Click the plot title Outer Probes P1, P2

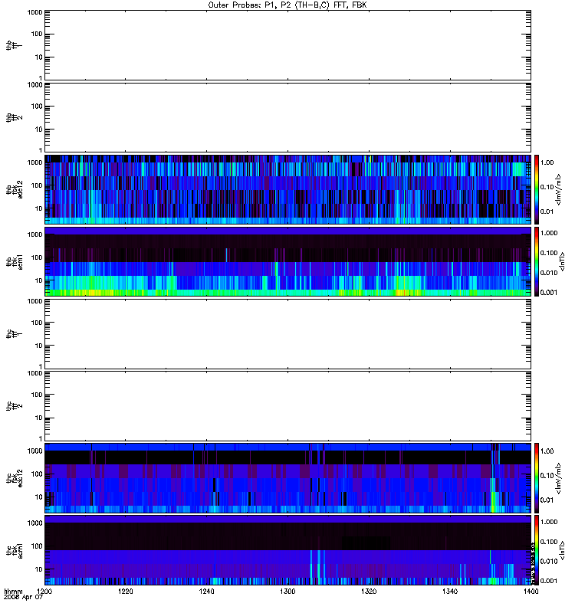(x=287, y=5)
